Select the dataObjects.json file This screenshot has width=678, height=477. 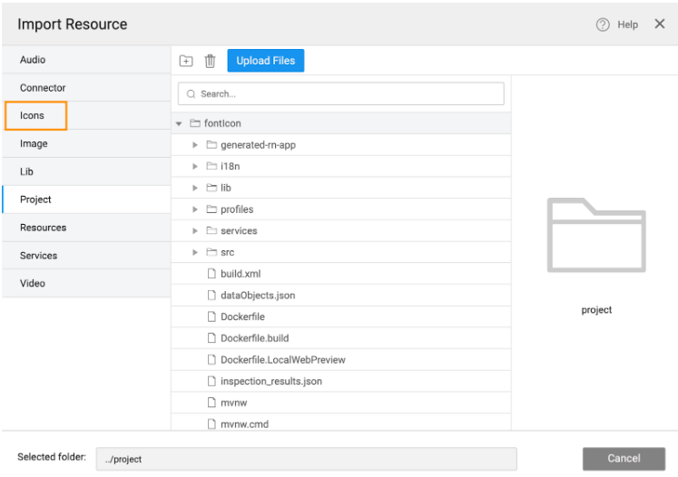[257, 296]
